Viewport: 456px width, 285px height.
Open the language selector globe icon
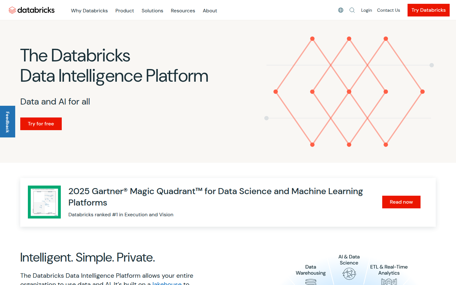pos(341,10)
